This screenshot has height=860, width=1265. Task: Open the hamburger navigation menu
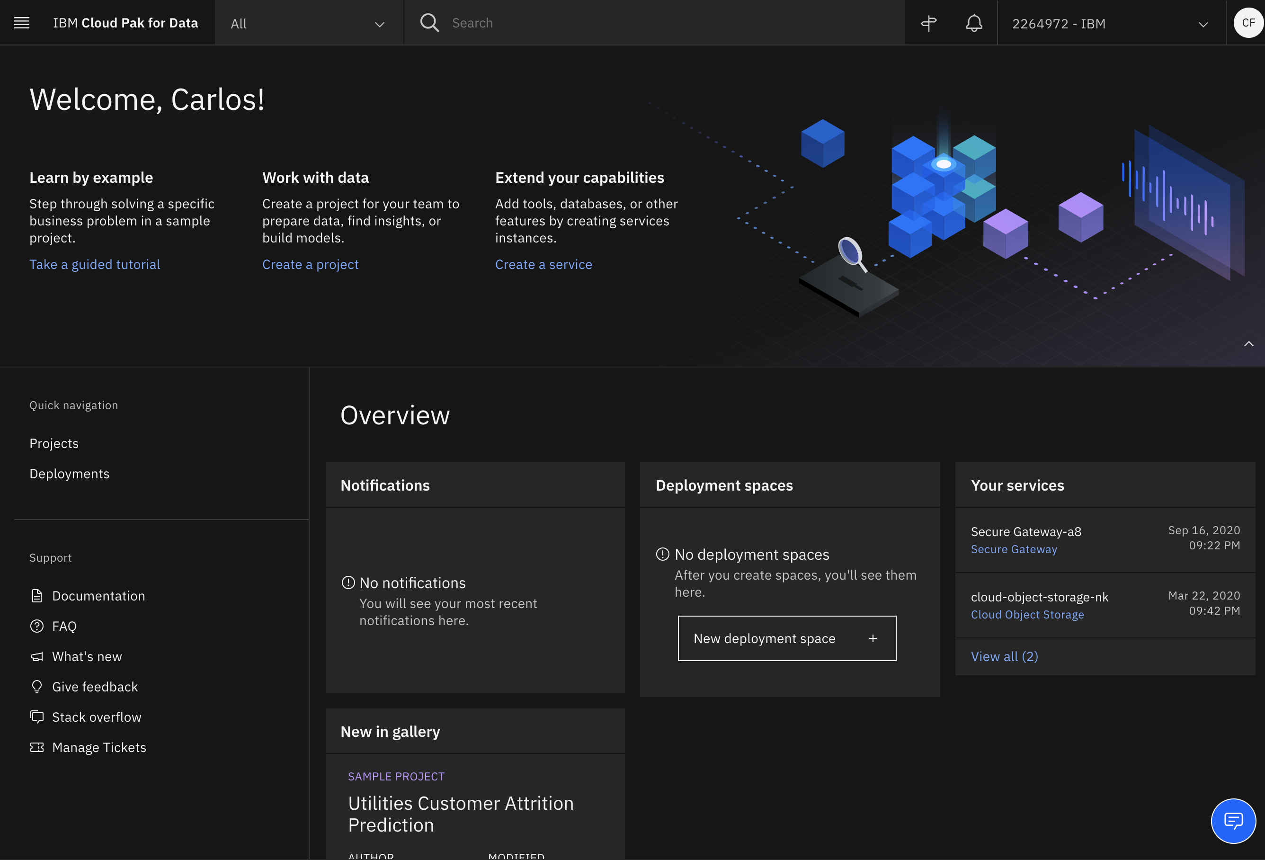22,23
